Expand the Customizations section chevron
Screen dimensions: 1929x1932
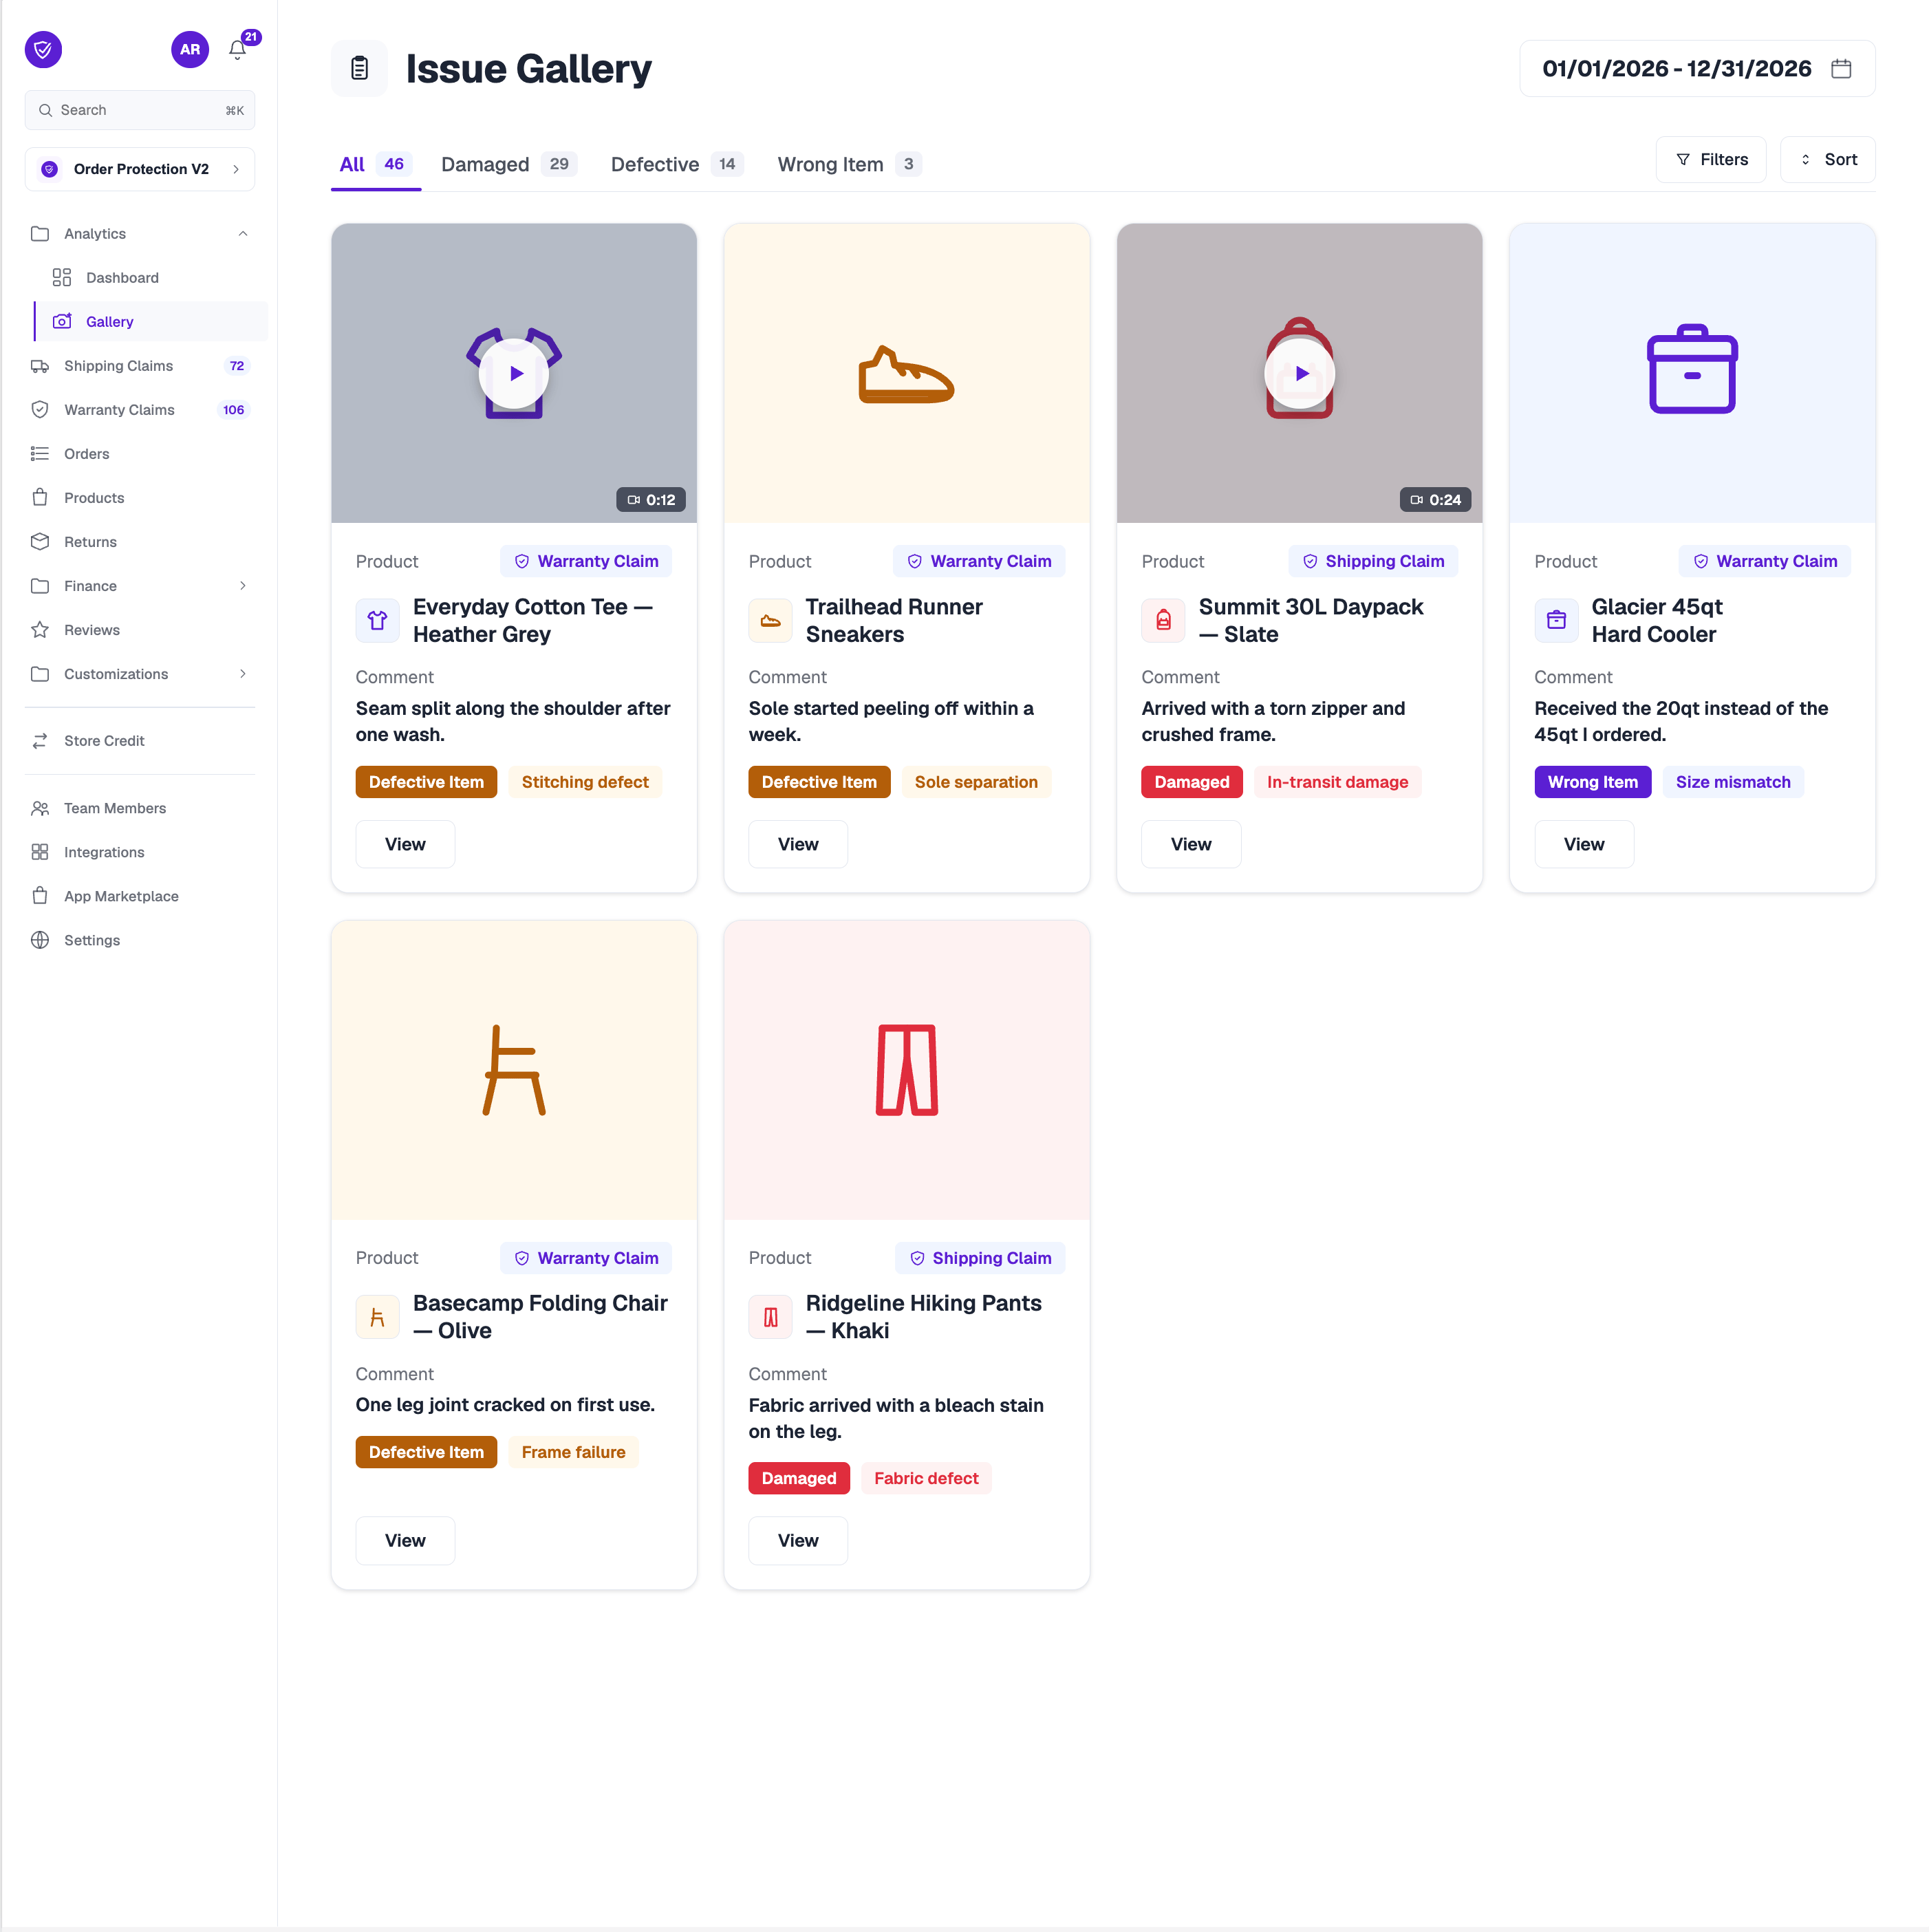pyautogui.click(x=243, y=673)
